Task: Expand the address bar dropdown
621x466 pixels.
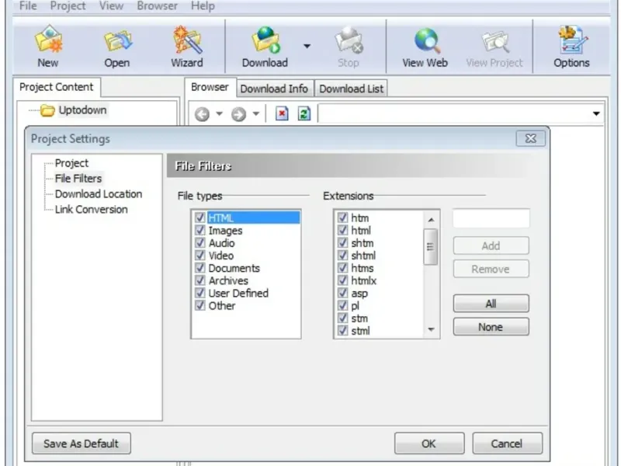Action: coord(596,114)
